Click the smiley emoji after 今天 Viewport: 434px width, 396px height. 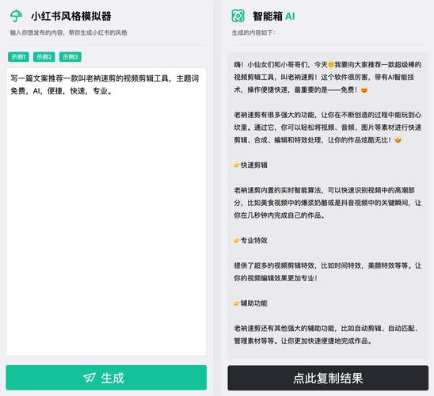tap(331, 65)
